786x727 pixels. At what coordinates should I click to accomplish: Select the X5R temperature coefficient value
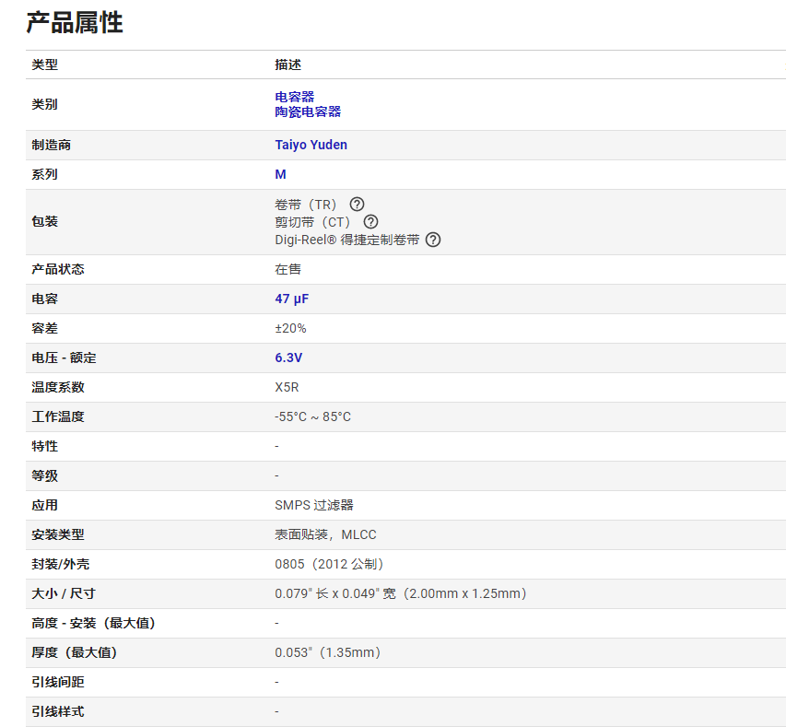coord(287,387)
